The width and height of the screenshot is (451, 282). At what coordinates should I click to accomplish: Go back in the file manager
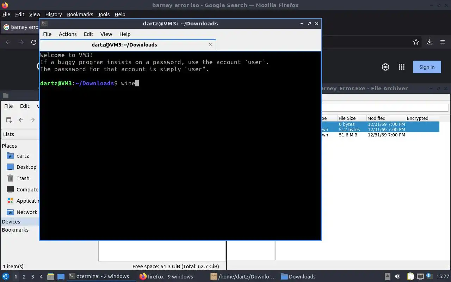pyautogui.click(x=21, y=120)
